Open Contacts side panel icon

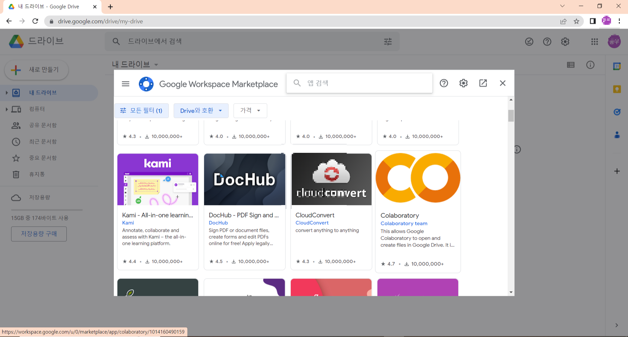click(x=617, y=135)
